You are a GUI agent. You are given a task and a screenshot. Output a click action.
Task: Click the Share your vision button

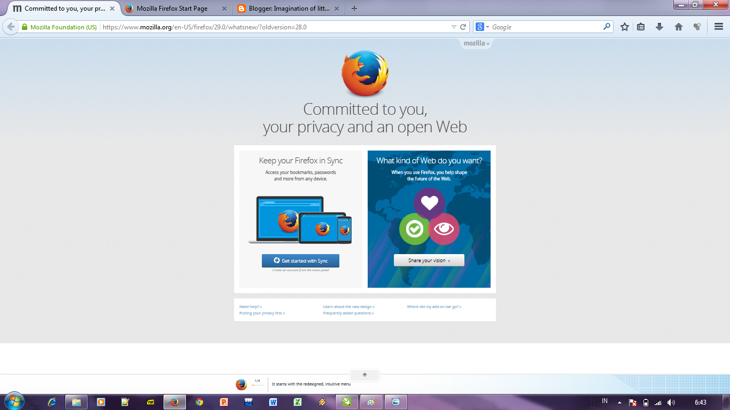click(429, 260)
